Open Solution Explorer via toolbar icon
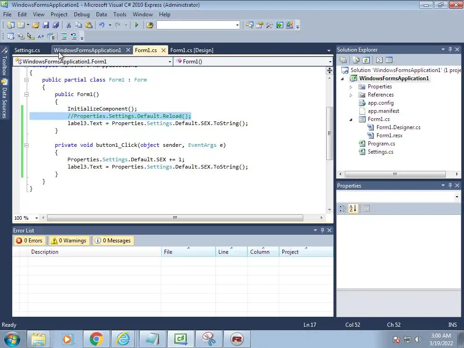464x348 pixels. (x=250, y=25)
